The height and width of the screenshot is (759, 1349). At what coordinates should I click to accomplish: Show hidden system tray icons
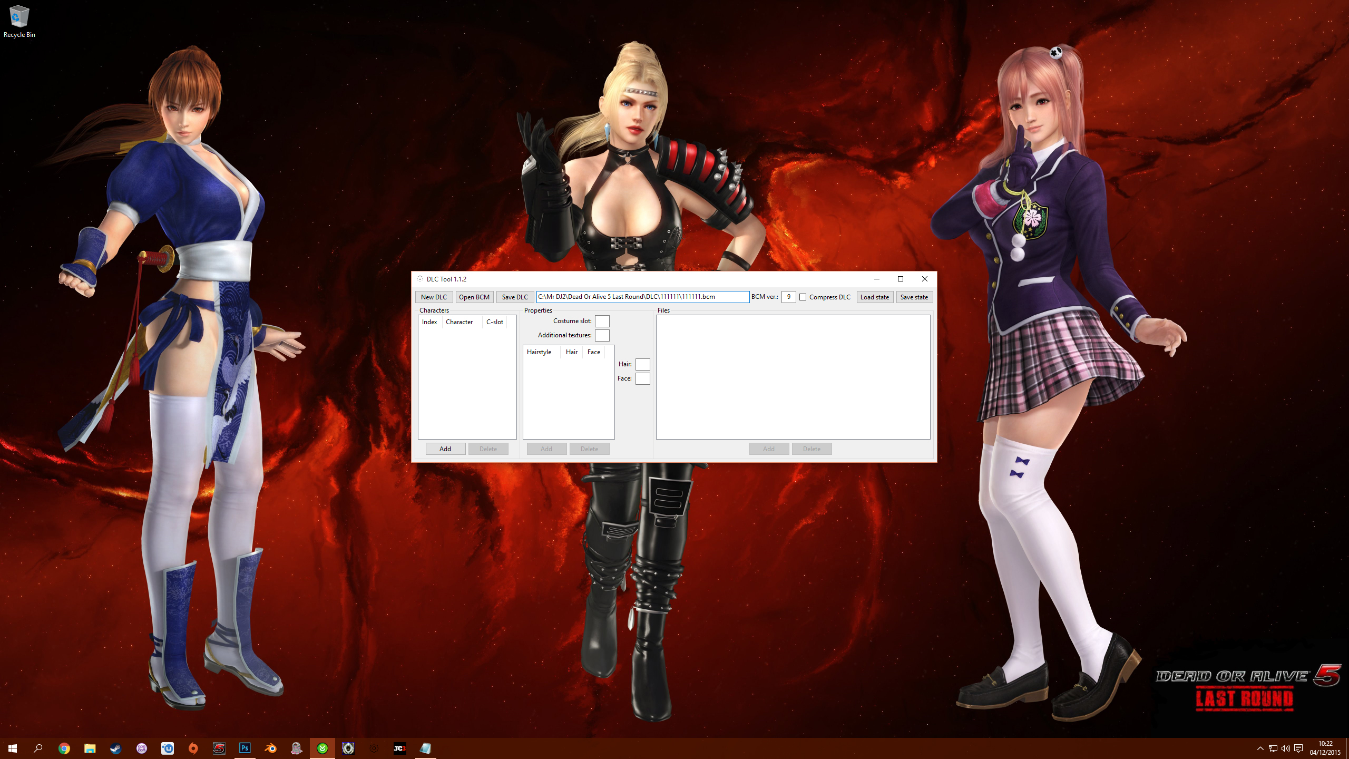[x=1260, y=748]
